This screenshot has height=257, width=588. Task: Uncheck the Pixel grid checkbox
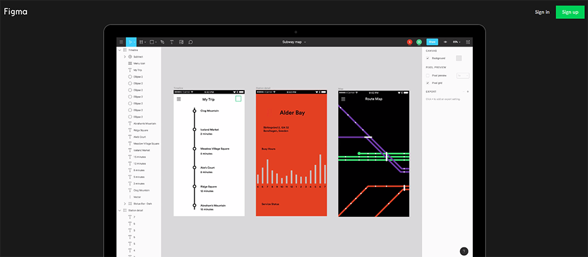pos(428,83)
